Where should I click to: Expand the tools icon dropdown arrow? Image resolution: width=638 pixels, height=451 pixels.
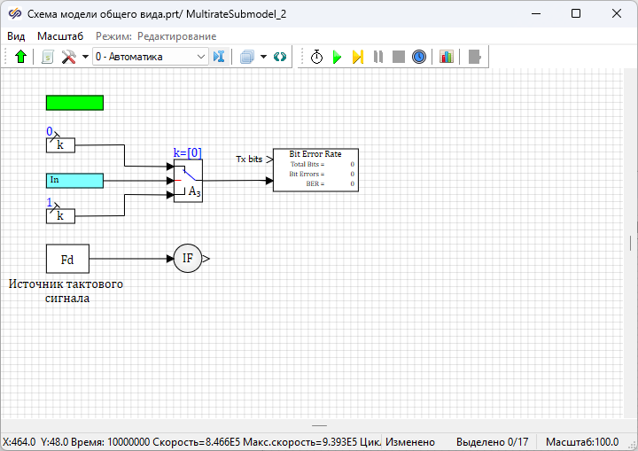coord(85,57)
